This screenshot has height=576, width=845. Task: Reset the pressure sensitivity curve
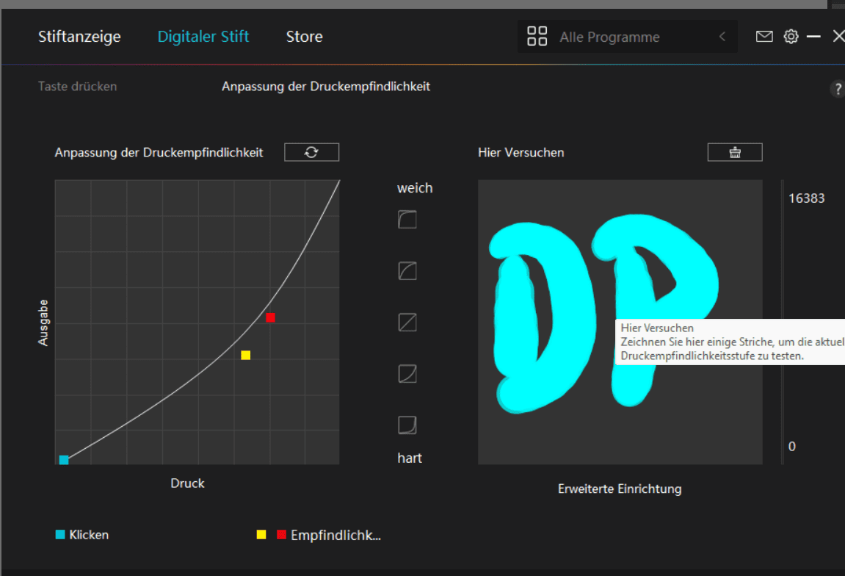click(311, 152)
